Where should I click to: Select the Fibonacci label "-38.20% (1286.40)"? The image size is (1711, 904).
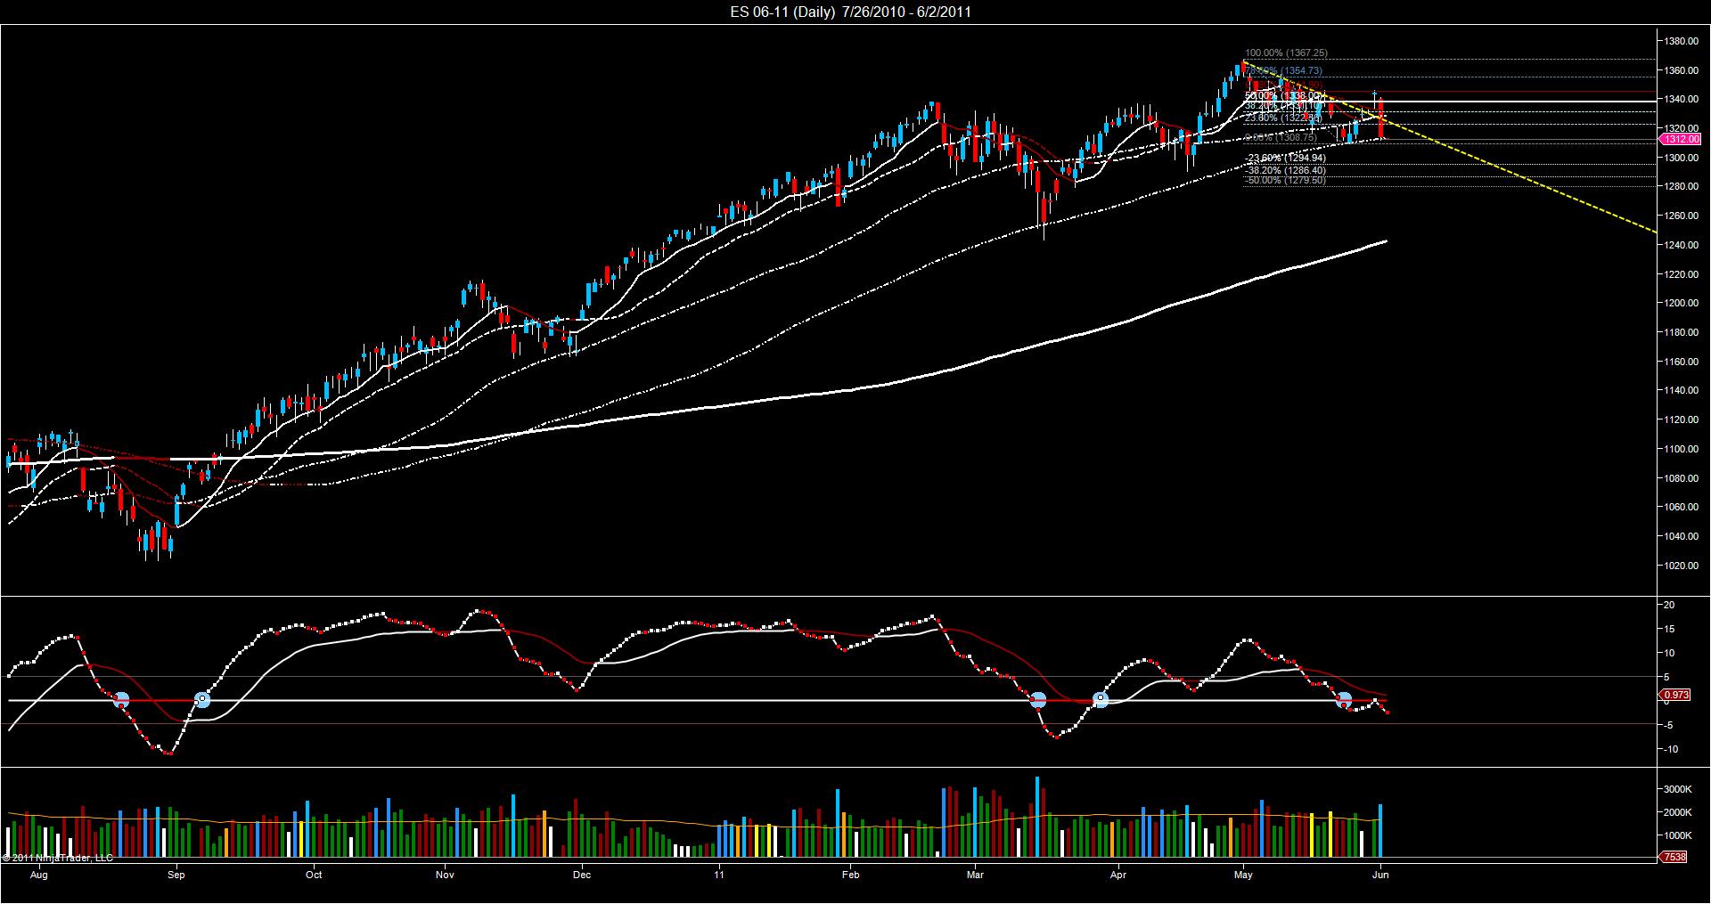[1285, 170]
